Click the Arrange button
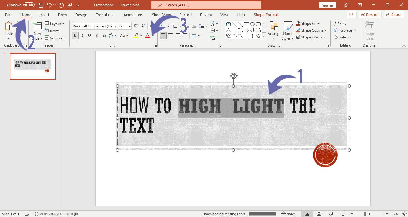 [274, 31]
